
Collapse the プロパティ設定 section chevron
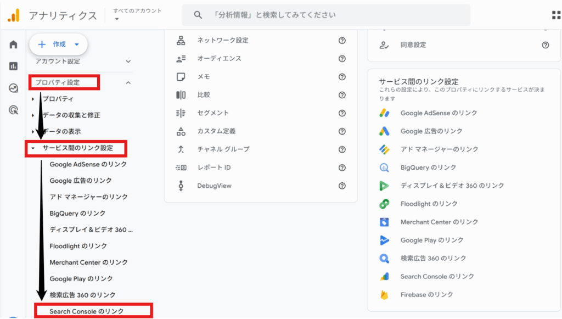128,83
